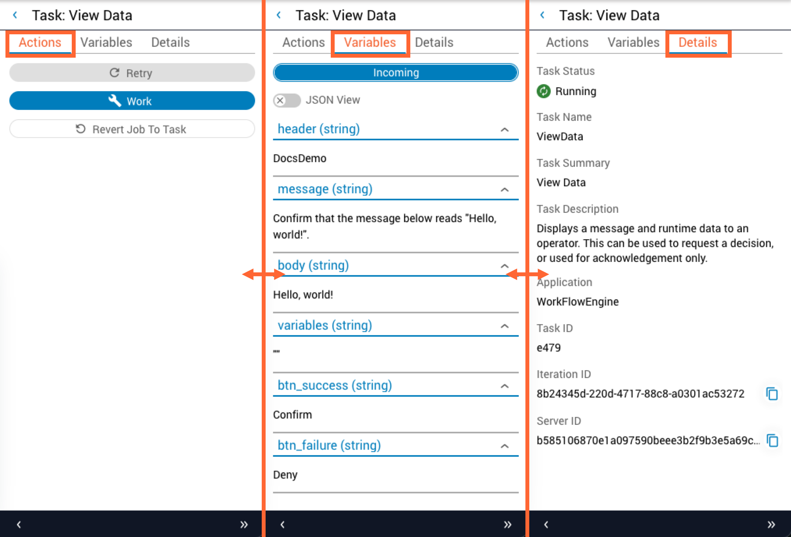Click the double-chevron in the right panel footer
Image resolution: width=791 pixels, height=537 pixels.
(x=771, y=525)
